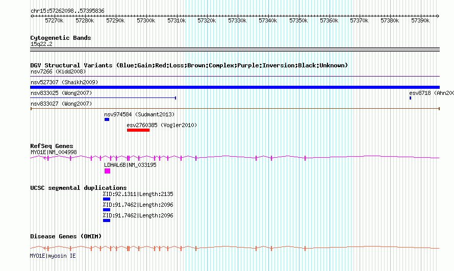Viewport: 454px width, 271px height.
Task: Click UCSC segmental duplications track title
Action: [79, 188]
